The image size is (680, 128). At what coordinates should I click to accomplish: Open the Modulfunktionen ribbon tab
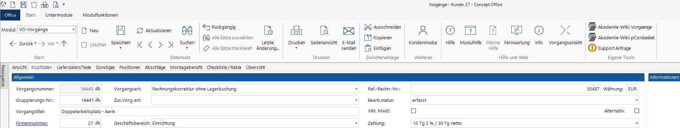point(100,15)
